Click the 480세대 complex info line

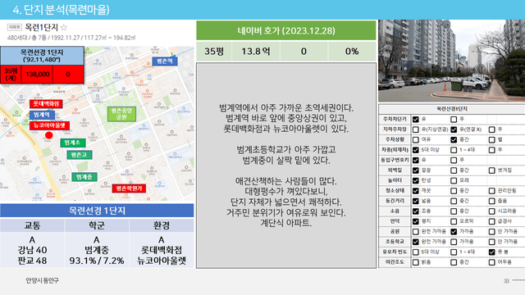pos(71,38)
